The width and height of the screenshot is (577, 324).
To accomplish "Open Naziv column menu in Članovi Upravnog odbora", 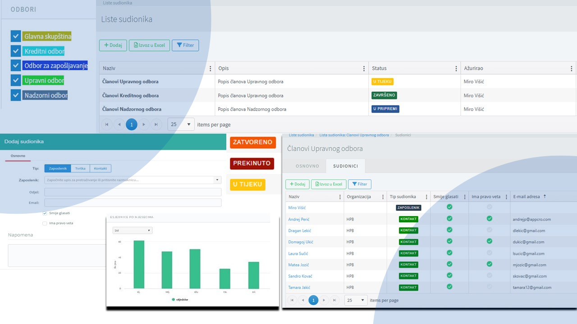I will pyautogui.click(x=339, y=197).
